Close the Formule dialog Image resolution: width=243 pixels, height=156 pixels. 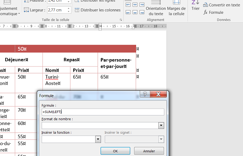[158, 94]
